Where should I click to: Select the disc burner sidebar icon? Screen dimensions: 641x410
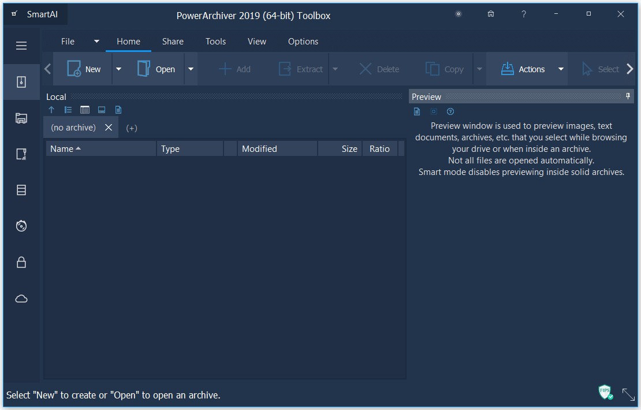21,226
